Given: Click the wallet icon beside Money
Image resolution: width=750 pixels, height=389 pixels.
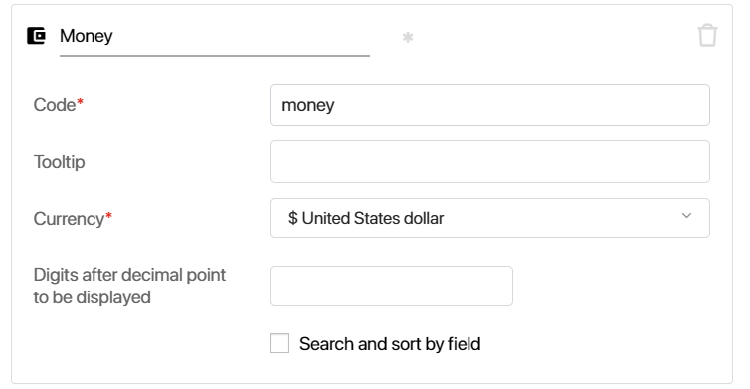Looking at the screenshot, I should point(36,36).
